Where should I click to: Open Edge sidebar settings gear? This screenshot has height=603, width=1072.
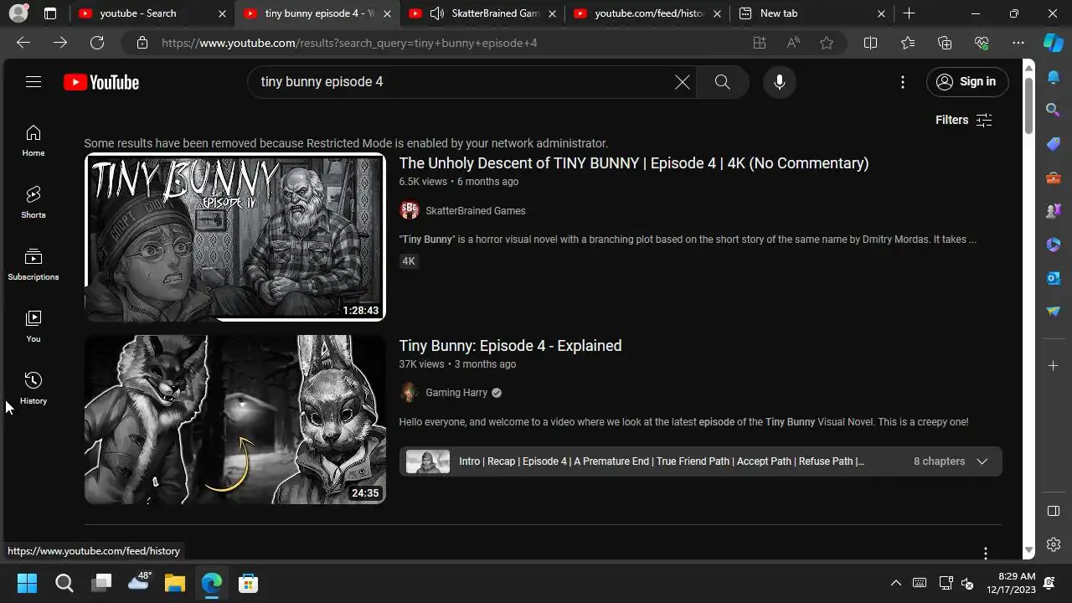tap(1054, 545)
